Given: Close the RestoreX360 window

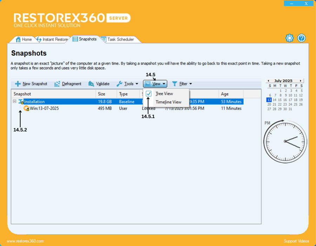Looking at the screenshot, I should [x=306, y=3].
